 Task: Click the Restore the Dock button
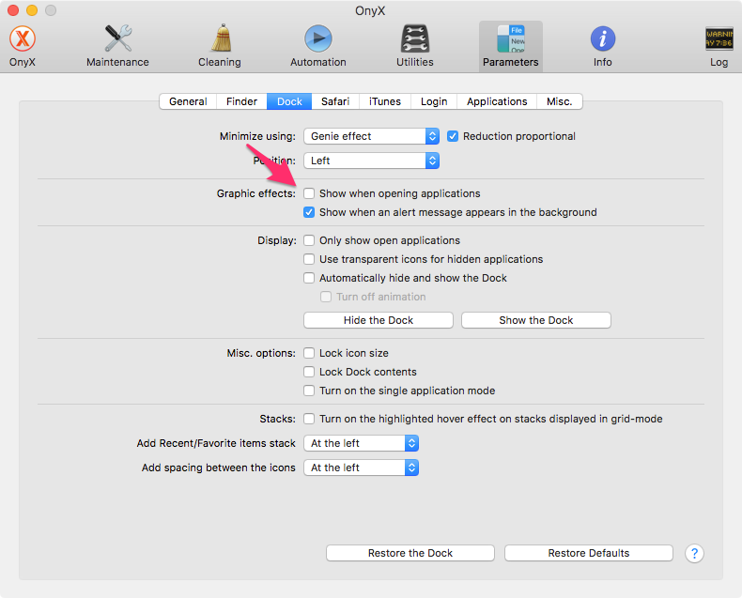(x=410, y=553)
